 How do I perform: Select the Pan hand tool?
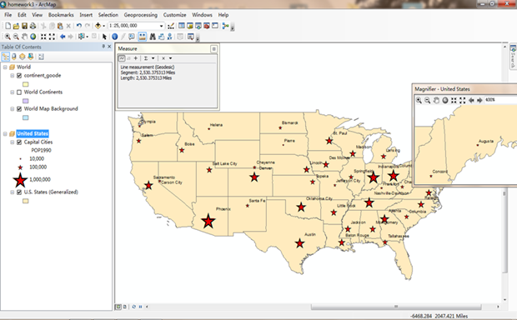click(x=25, y=37)
